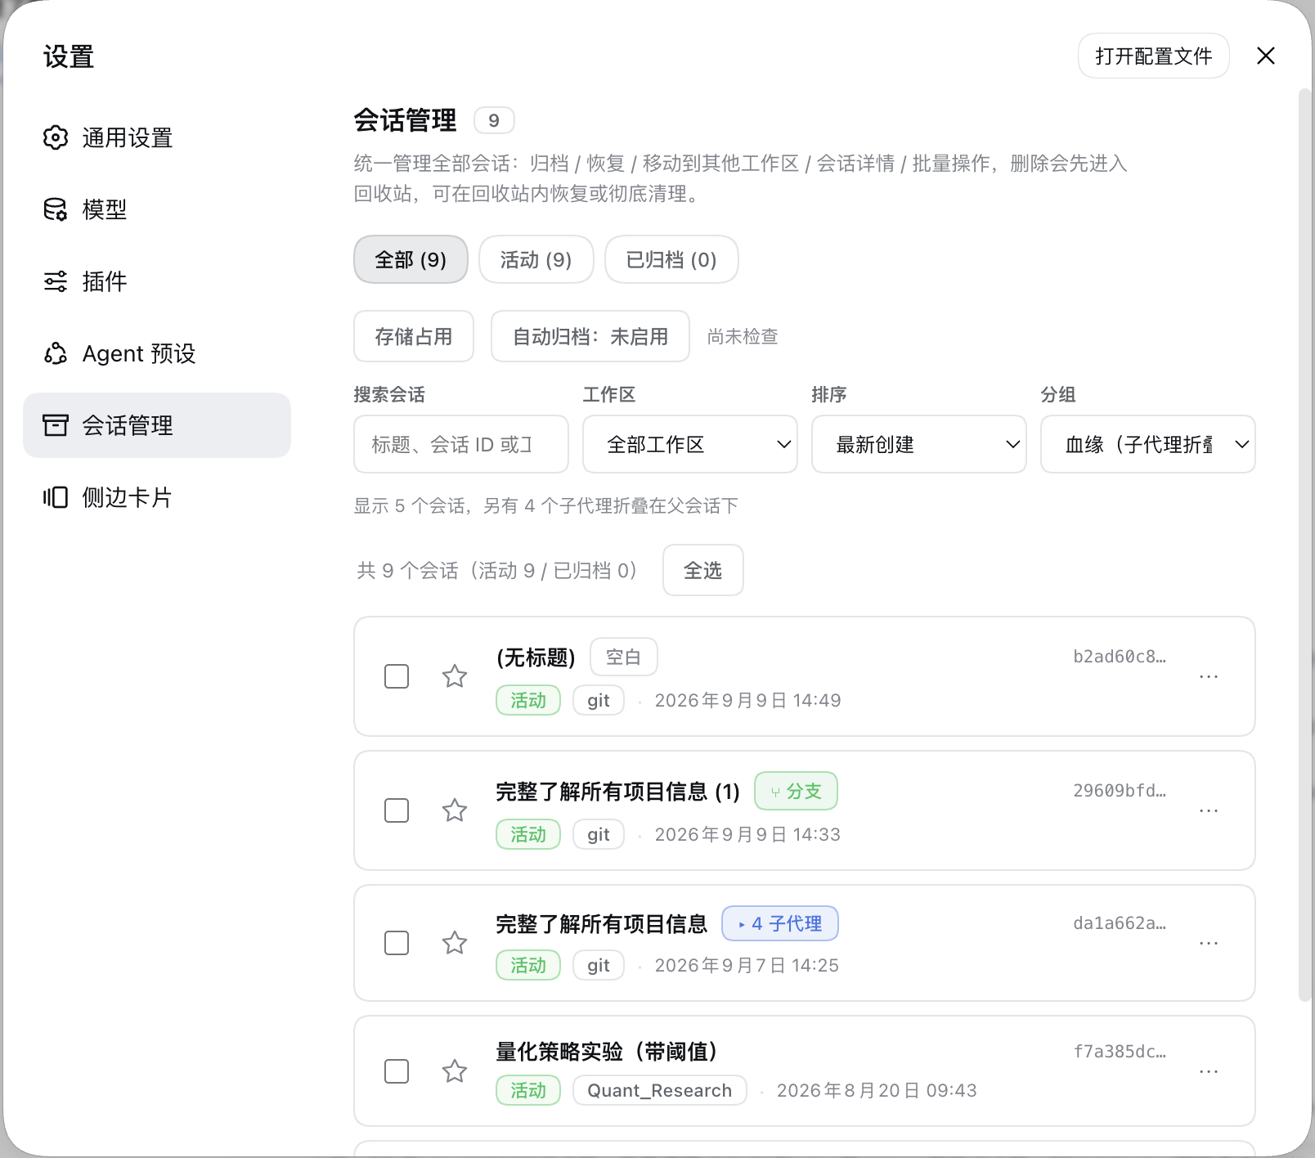Open the 排序 最新创建 dropdown

click(919, 444)
